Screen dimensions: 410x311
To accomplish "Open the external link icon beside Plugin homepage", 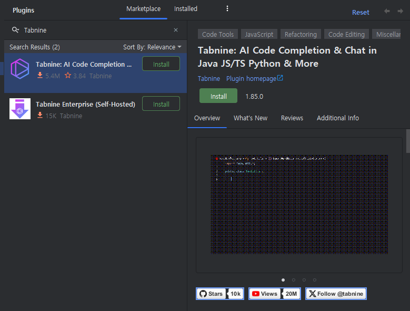I will 280,78.
